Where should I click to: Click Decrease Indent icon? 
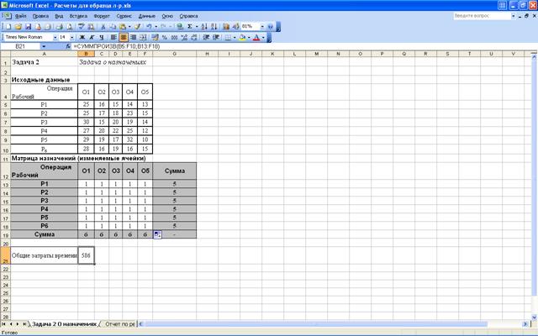pyautogui.click(x=206, y=37)
